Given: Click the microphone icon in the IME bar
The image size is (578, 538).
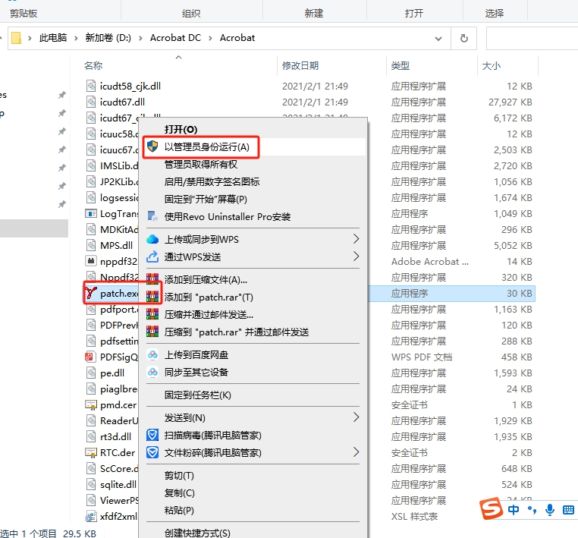Looking at the screenshot, I should pos(548,510).
